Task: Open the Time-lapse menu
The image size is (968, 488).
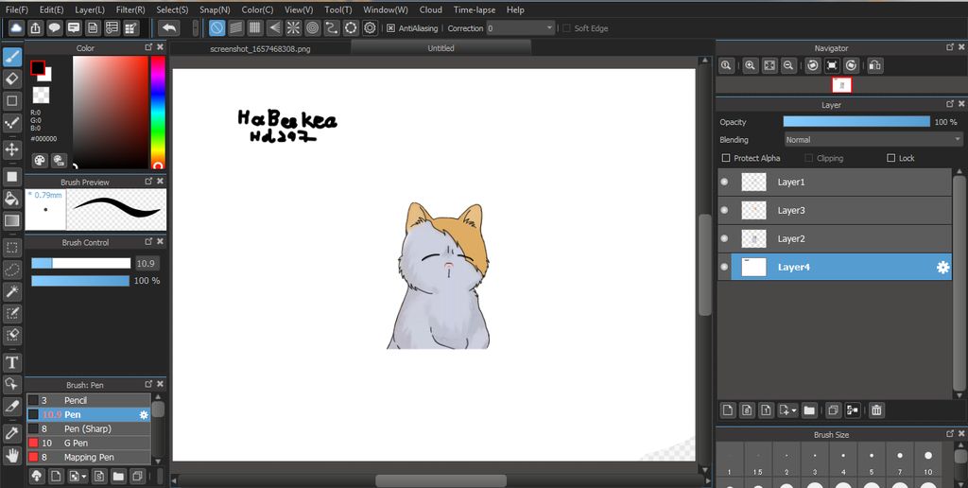Action: 475,9
